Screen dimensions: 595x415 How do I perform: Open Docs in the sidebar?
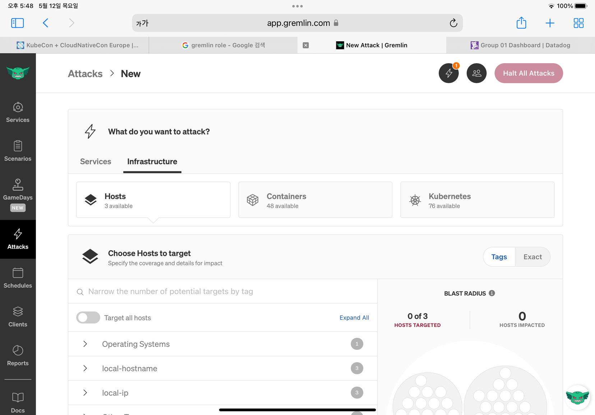point(18,402)
